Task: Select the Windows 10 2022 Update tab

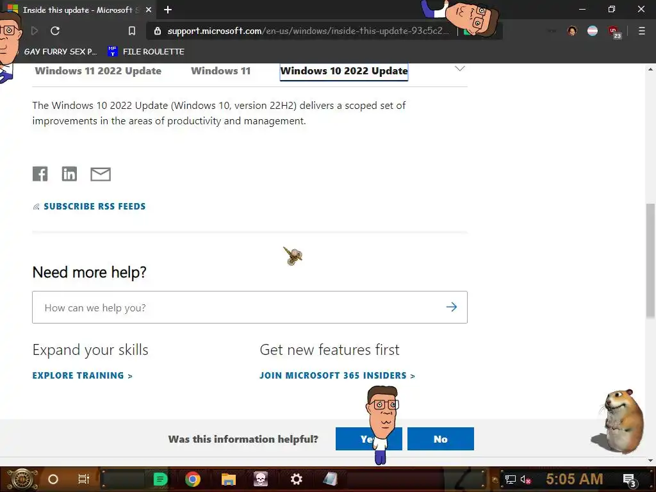Action: click(344, 71)
